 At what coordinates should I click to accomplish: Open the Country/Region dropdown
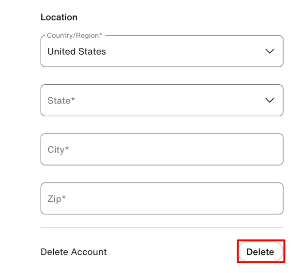162,51
